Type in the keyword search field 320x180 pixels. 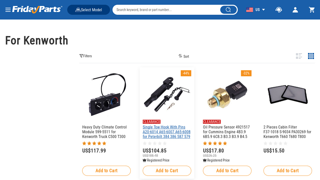tap(166, 10)
